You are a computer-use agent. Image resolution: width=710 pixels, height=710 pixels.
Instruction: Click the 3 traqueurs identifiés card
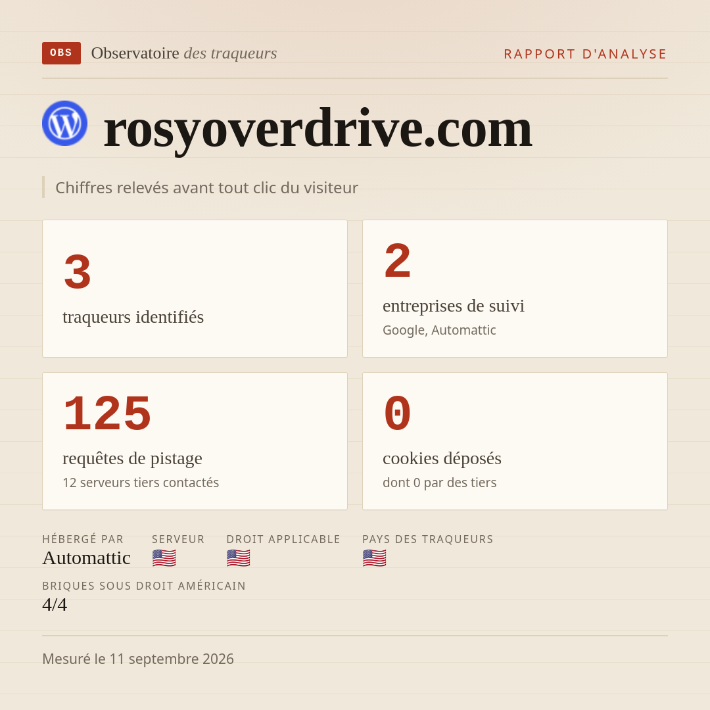tap(195, 289)
